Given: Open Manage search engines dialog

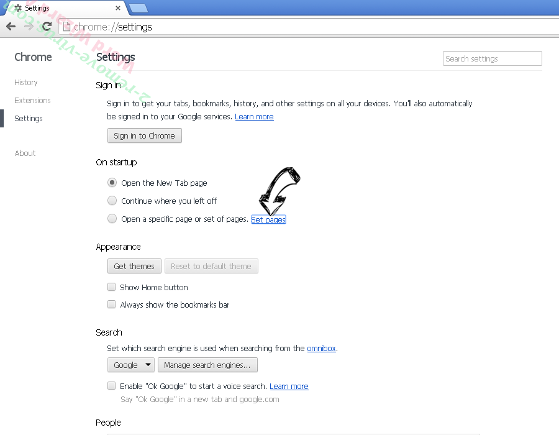Looking at the screenshot, I should click(207, 365).
